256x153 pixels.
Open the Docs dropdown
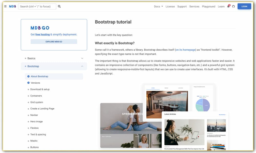[x=158, y=7]
